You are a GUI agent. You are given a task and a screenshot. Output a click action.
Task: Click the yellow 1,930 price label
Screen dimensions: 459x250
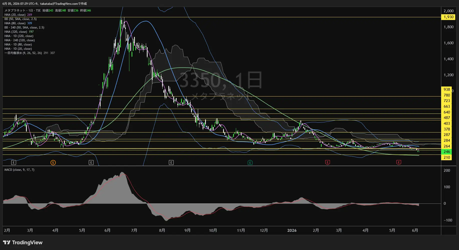click(448, 17)
